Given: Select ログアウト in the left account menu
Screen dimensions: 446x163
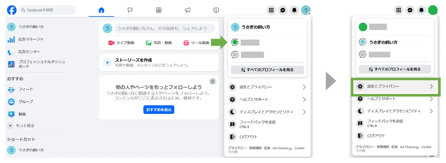Looking at the screenshot, I should coord(268,137).
